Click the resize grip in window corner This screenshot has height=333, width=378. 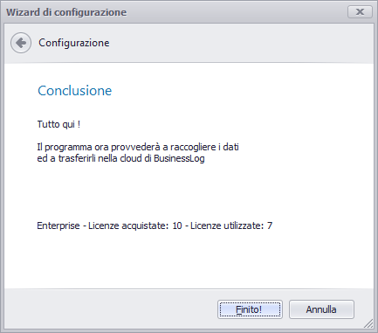point(368,323)
